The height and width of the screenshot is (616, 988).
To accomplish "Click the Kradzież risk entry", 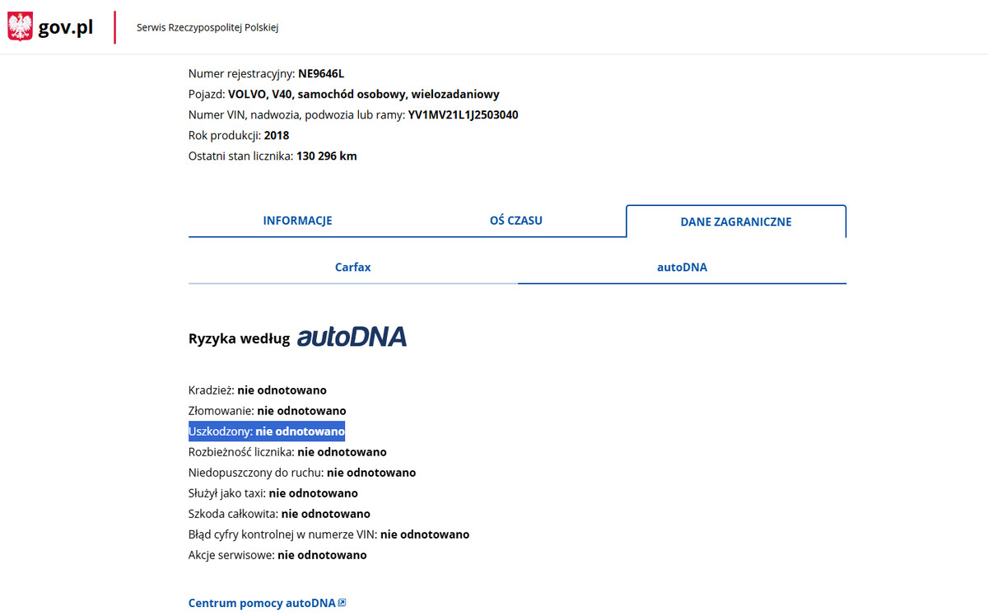I will tap(257, 390).
